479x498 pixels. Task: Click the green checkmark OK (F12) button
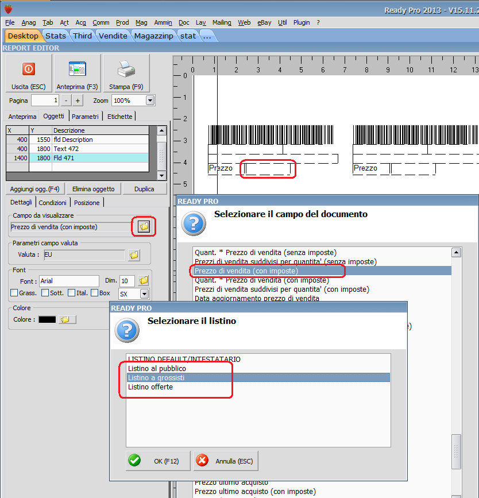[x=158, y=461]
